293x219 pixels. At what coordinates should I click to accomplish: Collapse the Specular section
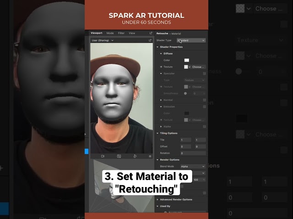(161, 73)
